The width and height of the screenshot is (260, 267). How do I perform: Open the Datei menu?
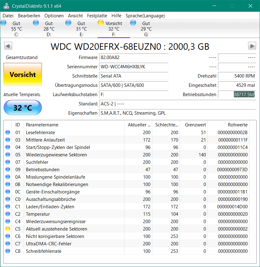(x=8, y=16)
